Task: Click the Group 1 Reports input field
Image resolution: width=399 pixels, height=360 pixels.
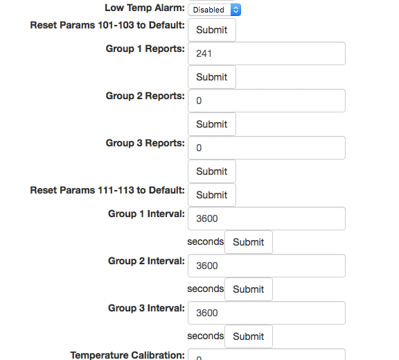Action: click(x=267, y=53)
